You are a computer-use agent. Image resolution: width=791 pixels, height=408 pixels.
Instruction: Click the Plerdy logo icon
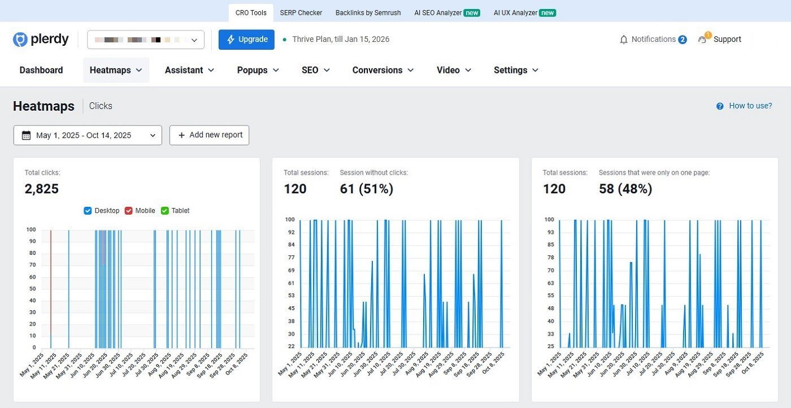[20, 40]
